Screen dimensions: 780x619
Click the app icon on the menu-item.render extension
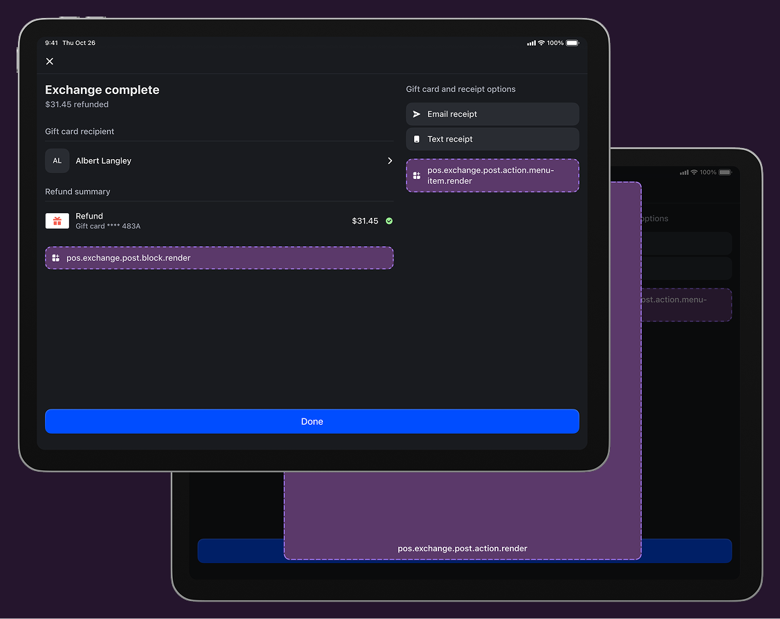tap(416, 176)
